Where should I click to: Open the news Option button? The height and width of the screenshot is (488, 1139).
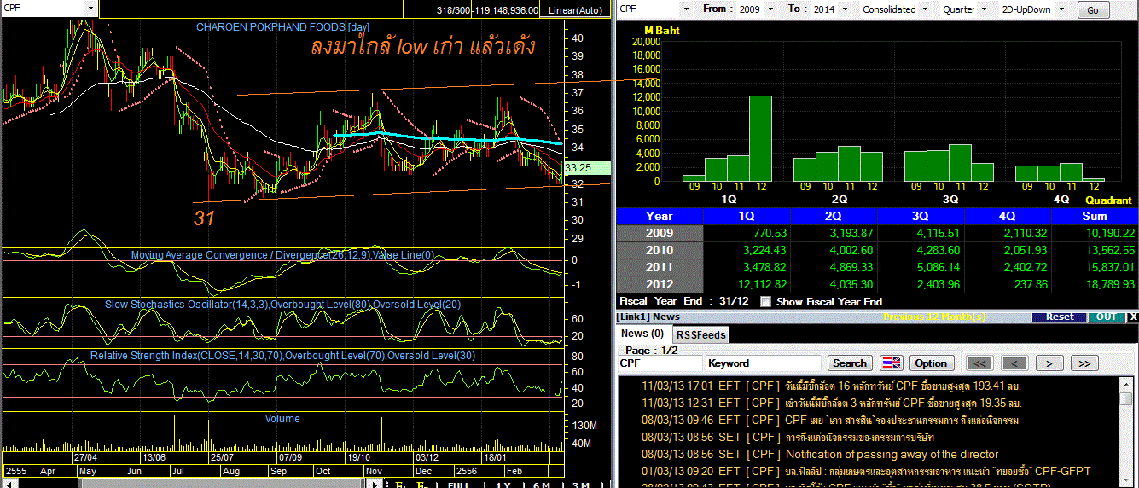point(931,363)
